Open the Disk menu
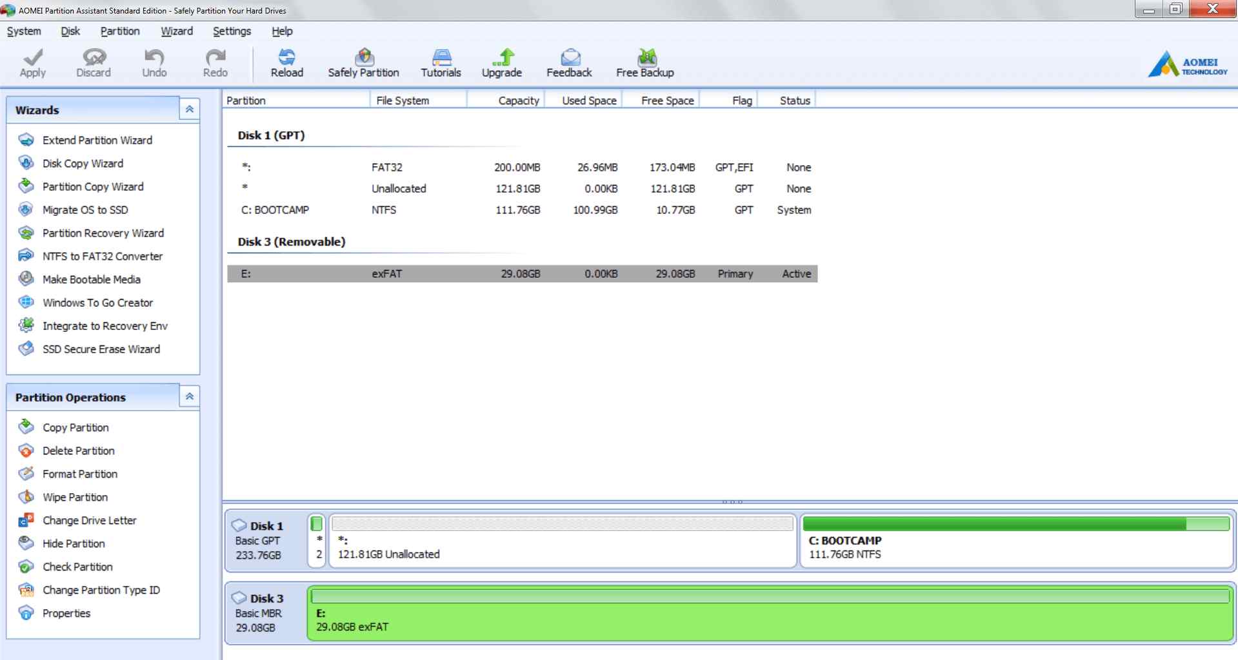 (70, 31)
